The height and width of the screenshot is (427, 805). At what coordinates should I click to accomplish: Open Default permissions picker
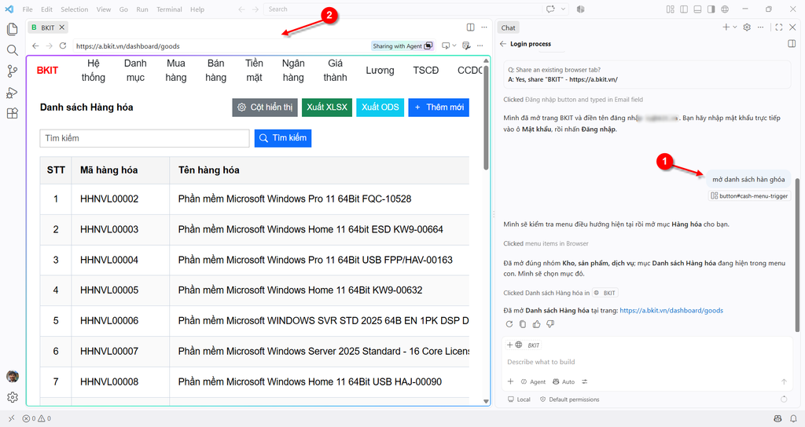(569, 400)
